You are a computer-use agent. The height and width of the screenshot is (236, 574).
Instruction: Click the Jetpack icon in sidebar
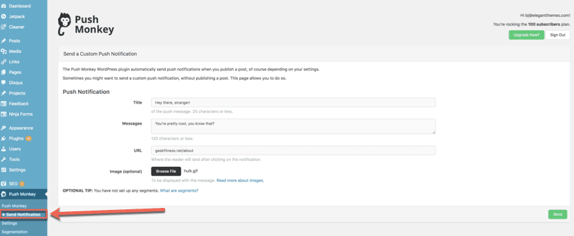click(x=4, y=16)
